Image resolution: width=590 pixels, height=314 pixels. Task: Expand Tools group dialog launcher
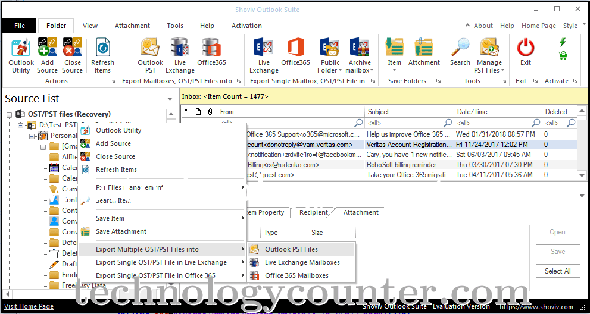[504, 81]
